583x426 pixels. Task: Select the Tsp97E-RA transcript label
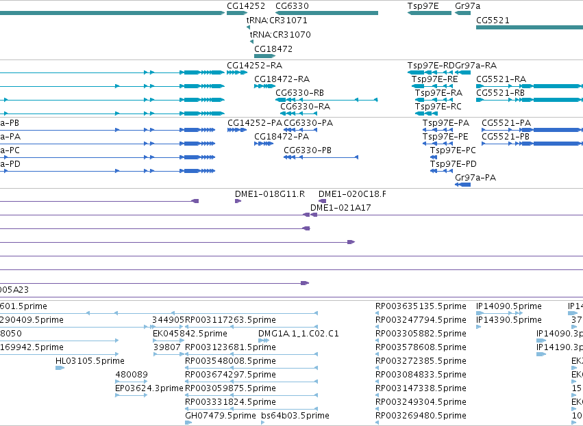coord(438,93)
